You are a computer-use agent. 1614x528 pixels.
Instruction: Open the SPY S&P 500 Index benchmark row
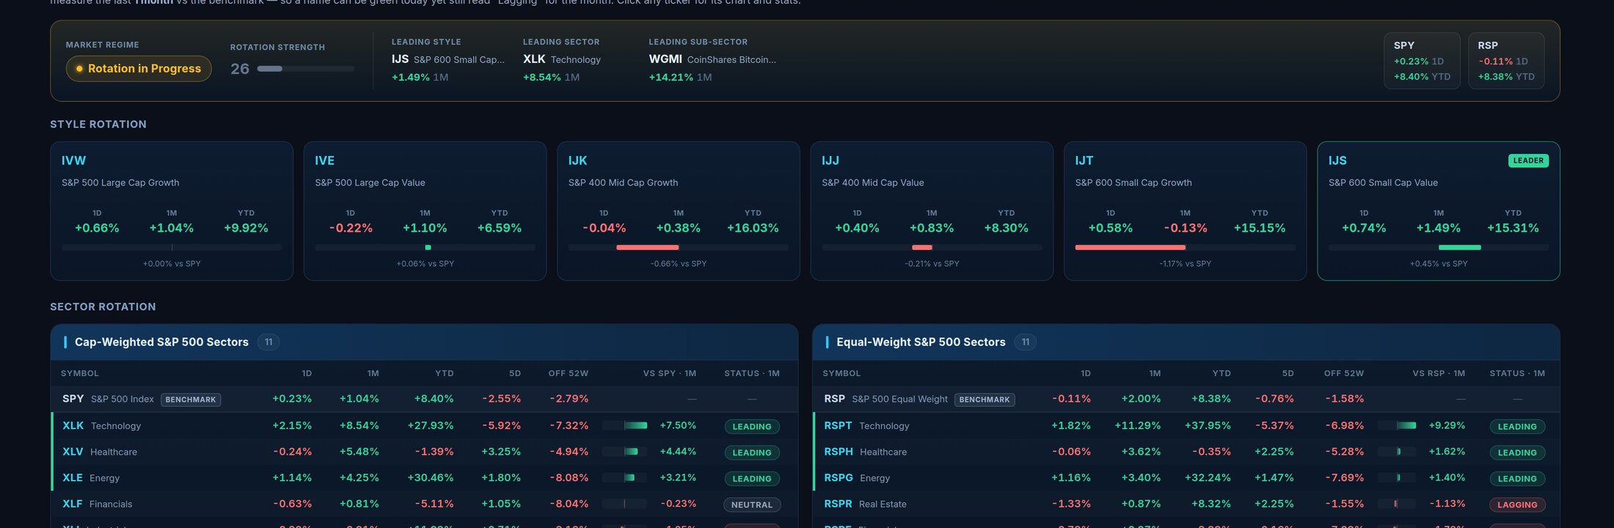point(424,399)
